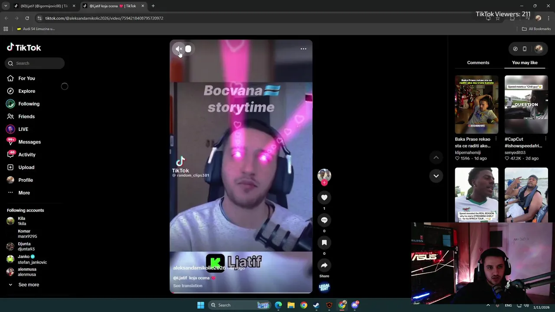The height and width of the screenshot is (312, 555).
Task: Close the (60)Ljatif browser tab
Action: coord(74,6)
